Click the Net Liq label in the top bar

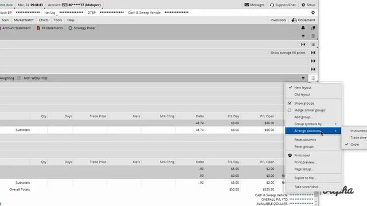pos(49,13)
